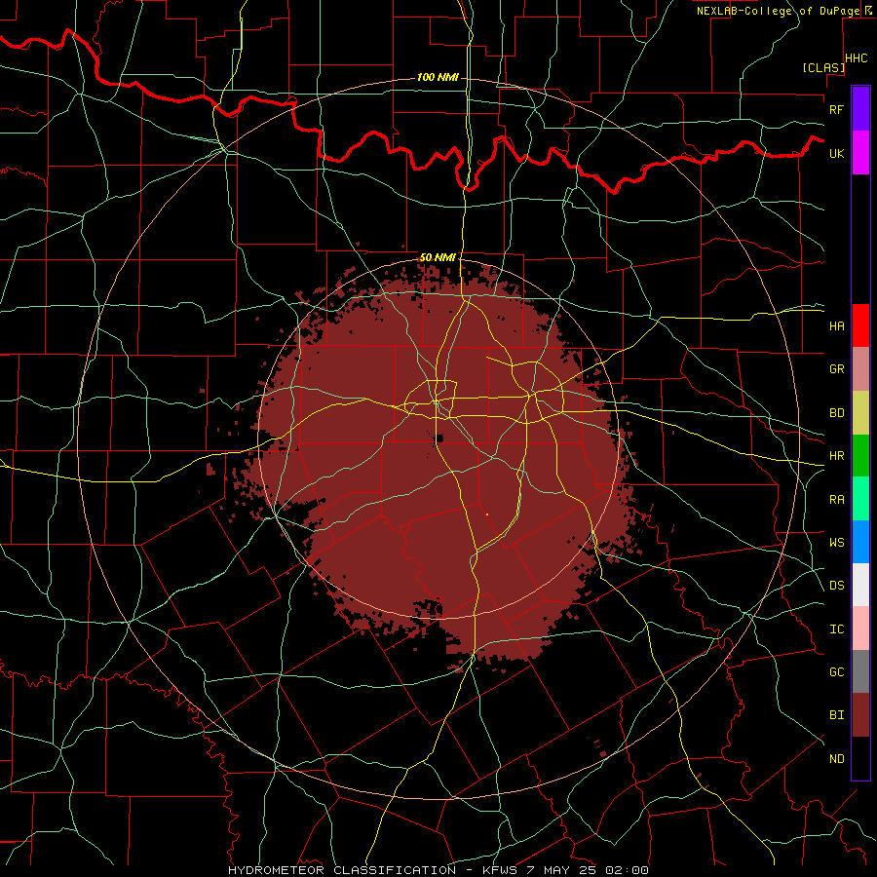This screenshot has height=877, width=877.
Task: Click the Hydrometeor Classification KFWS caption
Action: 438,870
